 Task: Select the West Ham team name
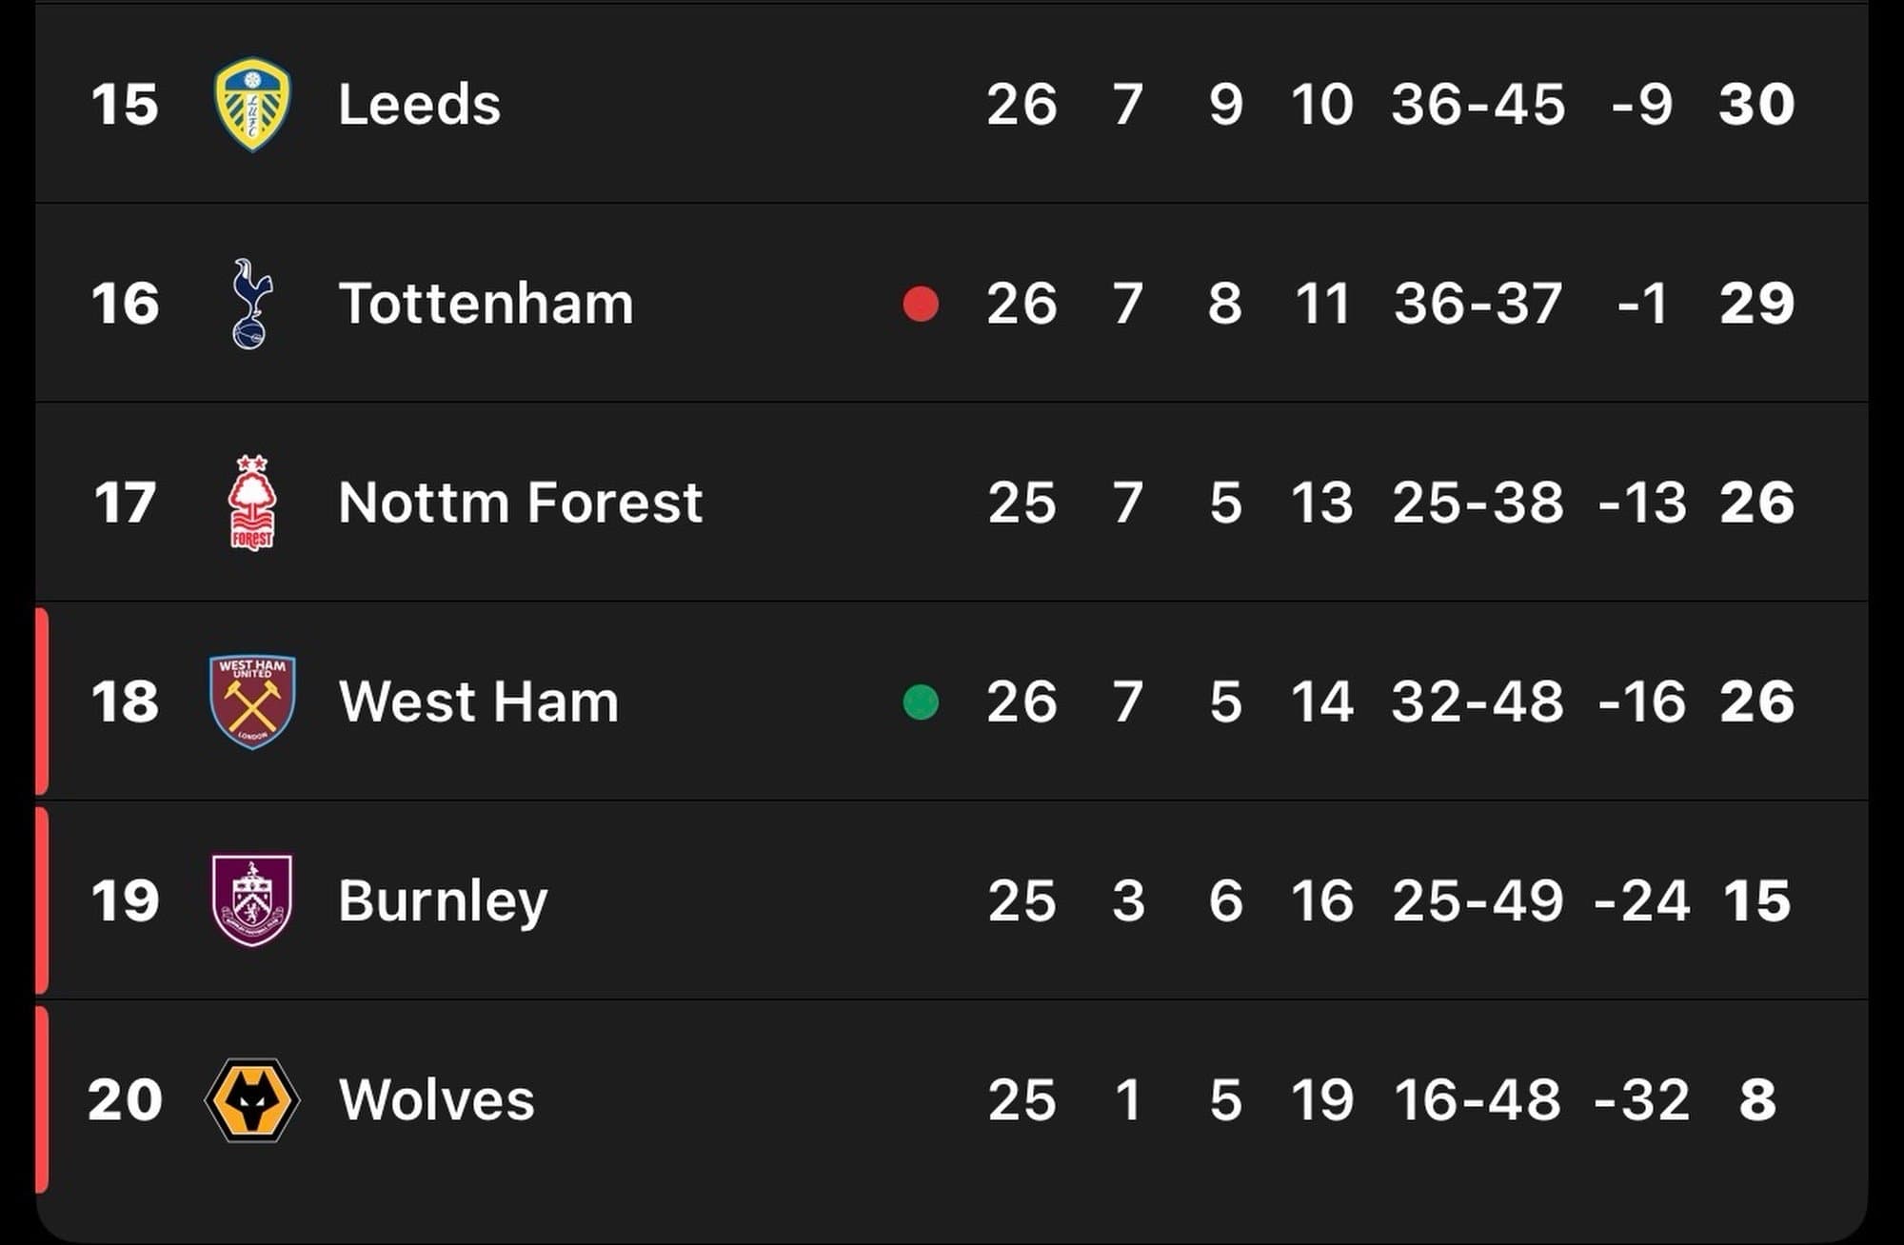click(x=478, y=702)
